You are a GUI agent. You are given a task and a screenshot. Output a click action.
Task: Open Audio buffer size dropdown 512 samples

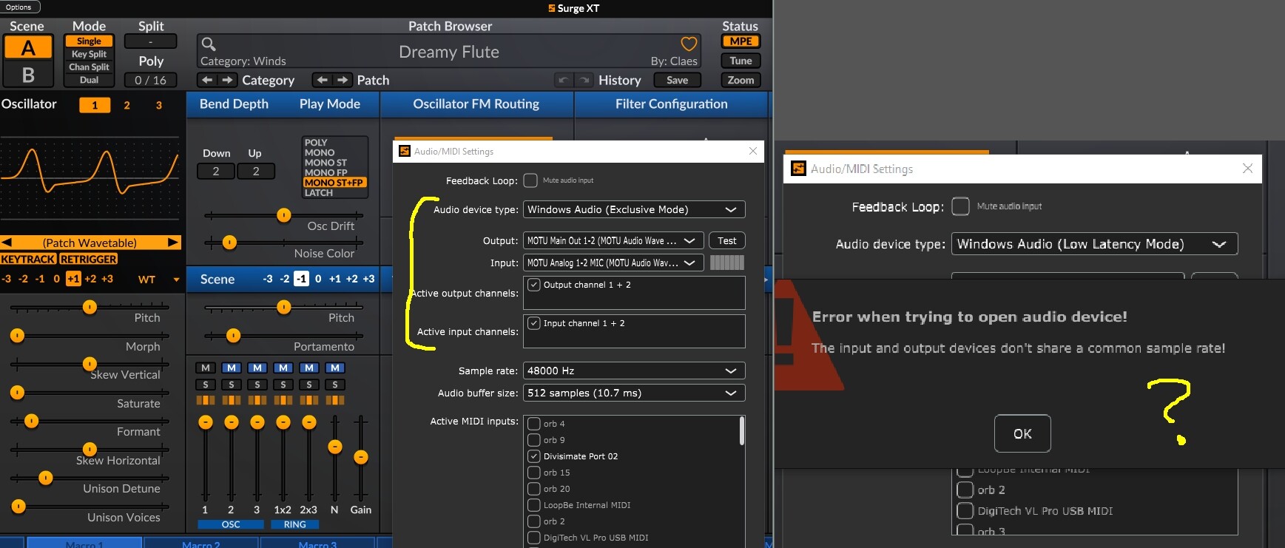click(x=634, y=393)
